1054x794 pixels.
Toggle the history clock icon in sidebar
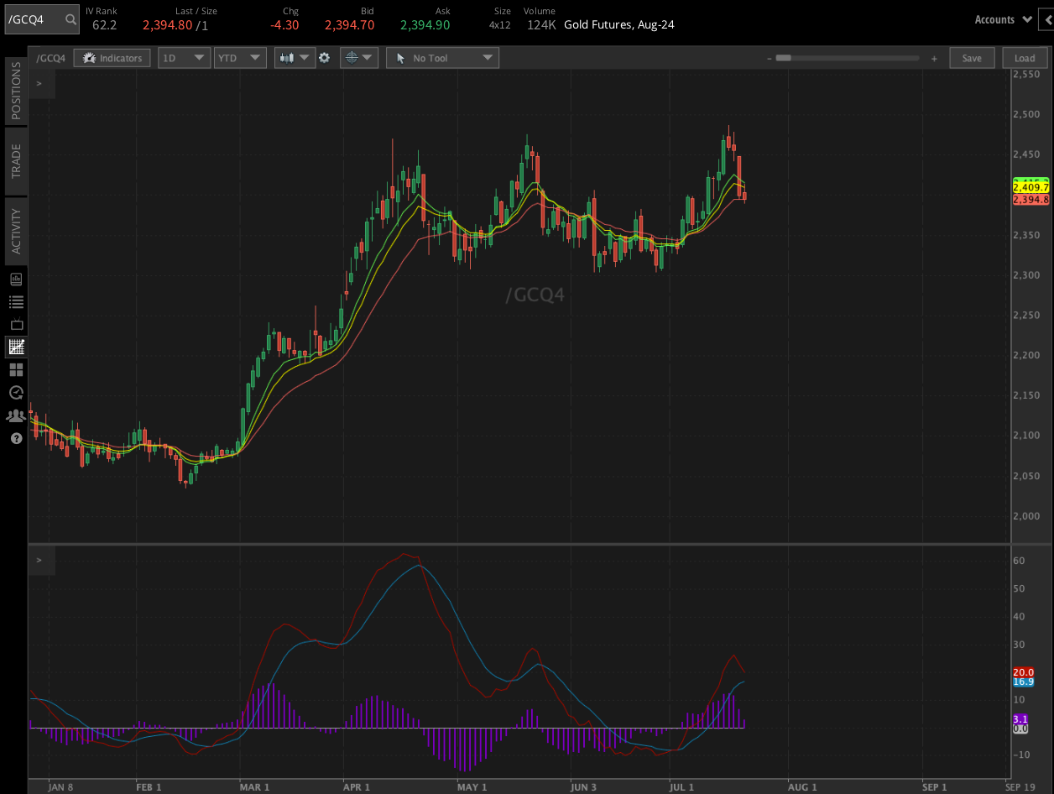16,392
